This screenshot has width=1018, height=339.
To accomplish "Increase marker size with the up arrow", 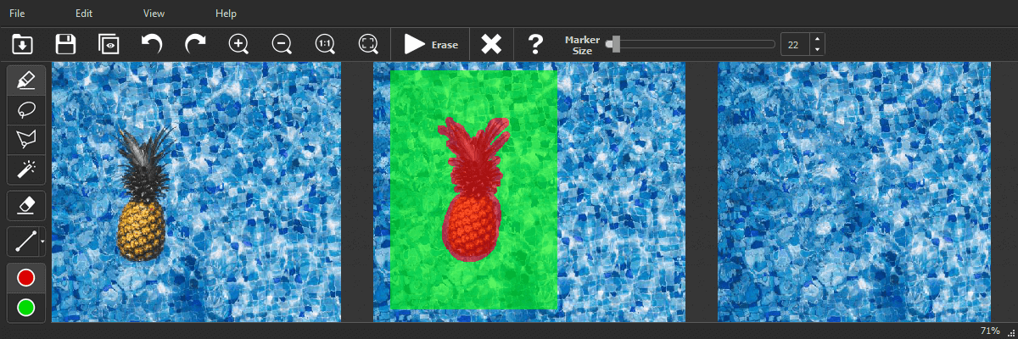I will 817,39.
